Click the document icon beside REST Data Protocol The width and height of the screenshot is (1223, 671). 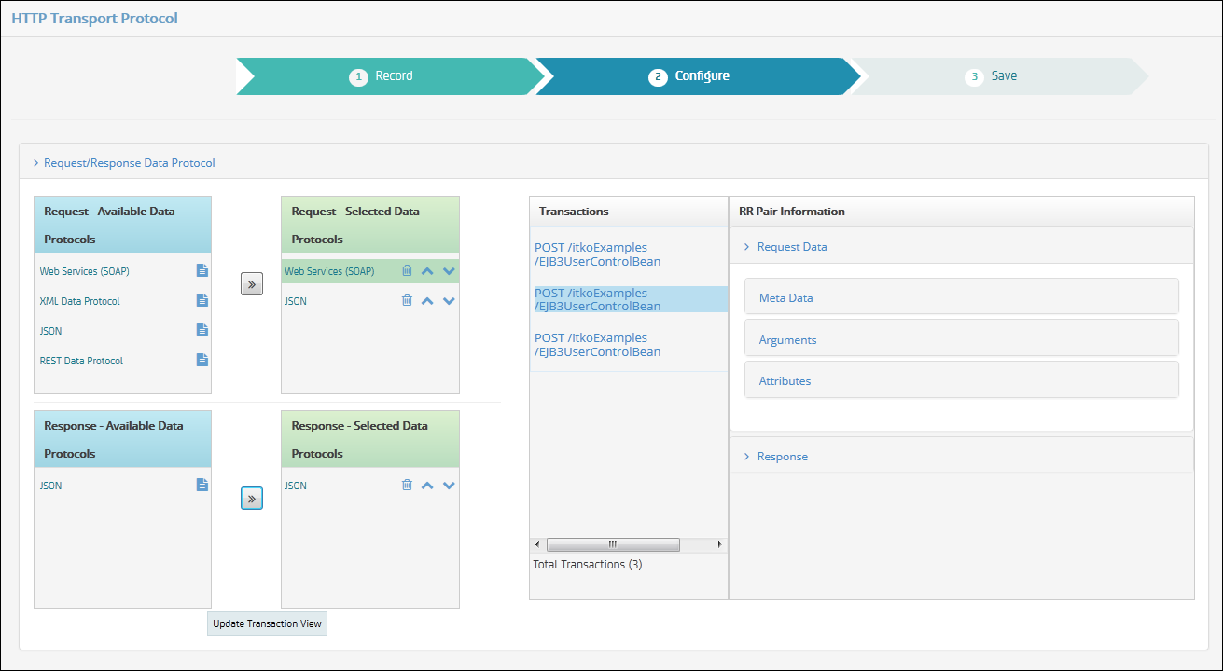(x=202, y=360)
